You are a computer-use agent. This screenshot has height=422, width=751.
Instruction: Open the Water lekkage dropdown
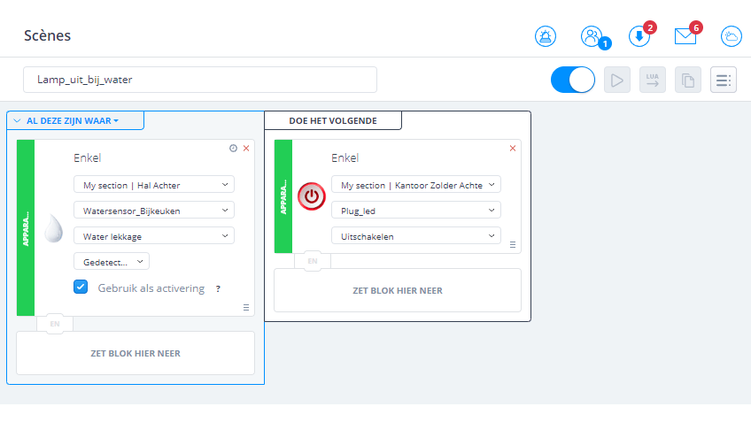coord(154,236)
